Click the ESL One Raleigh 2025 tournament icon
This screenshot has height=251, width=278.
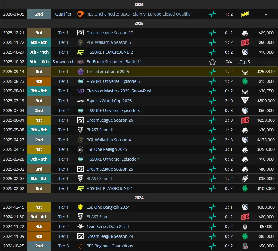(81, 149)
